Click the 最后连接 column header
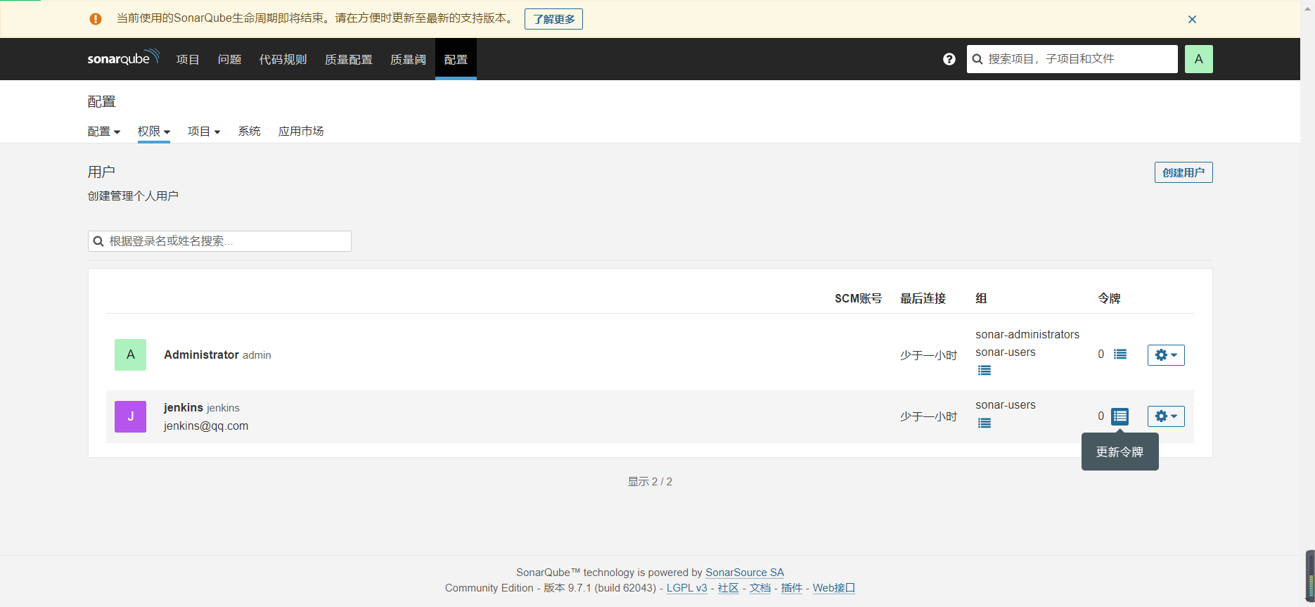The width and height of the screenshot is (1315, 607). pyautogui.click(x=923, y=298)
